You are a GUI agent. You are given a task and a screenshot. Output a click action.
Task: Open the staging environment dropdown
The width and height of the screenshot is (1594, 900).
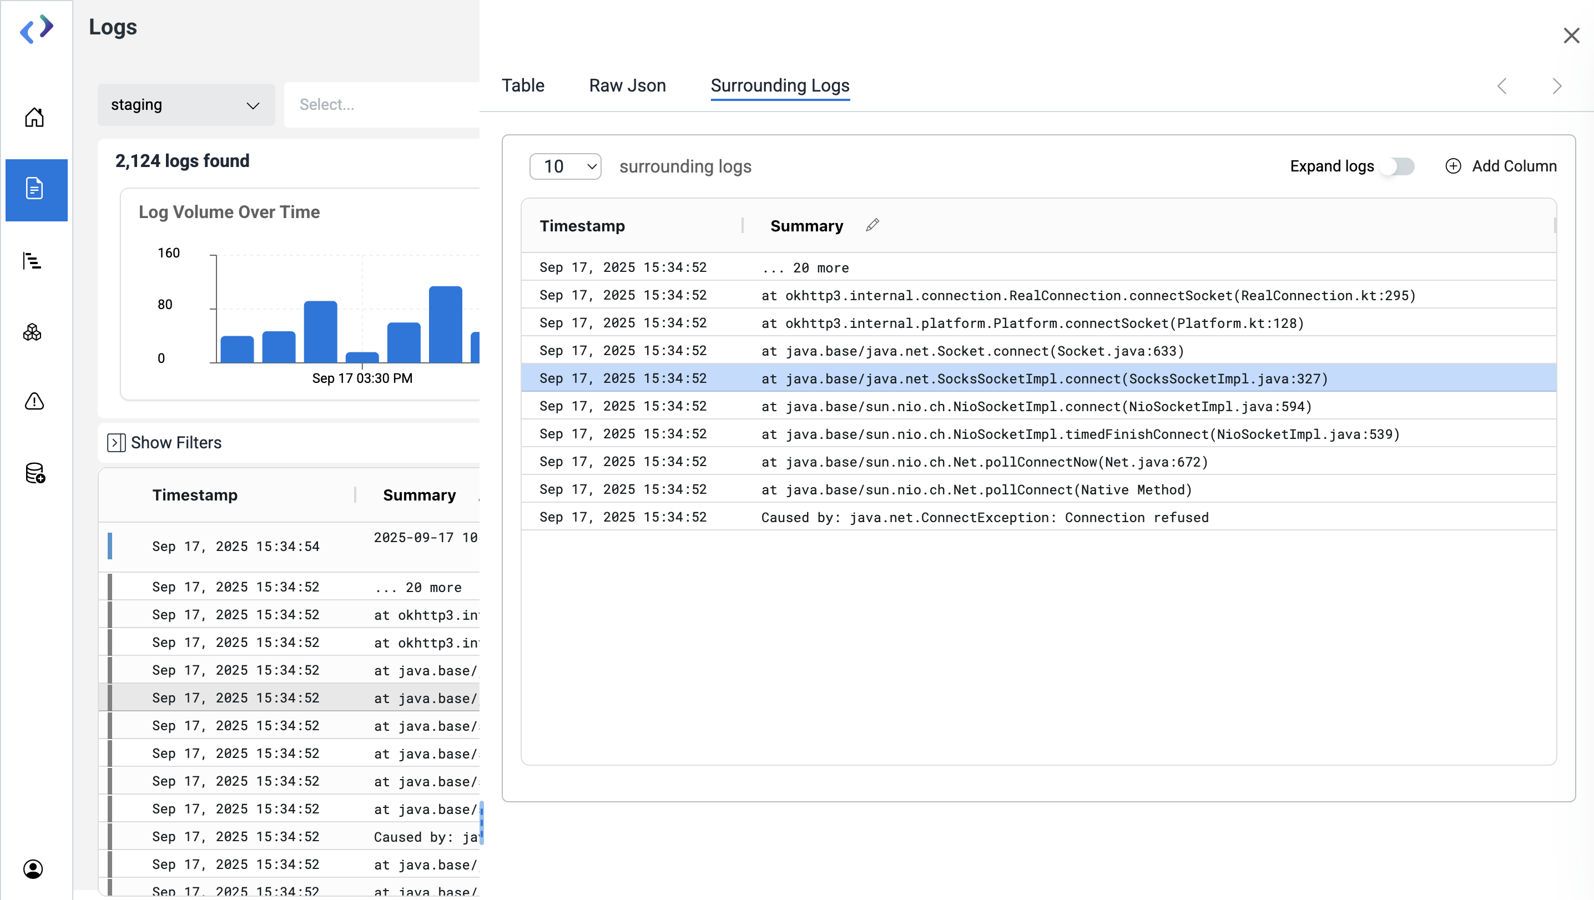coord(185,105)
